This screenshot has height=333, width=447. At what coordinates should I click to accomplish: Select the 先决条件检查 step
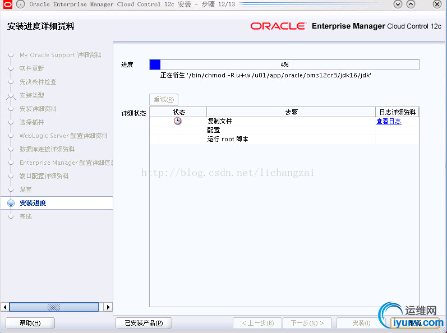(38, 82)
